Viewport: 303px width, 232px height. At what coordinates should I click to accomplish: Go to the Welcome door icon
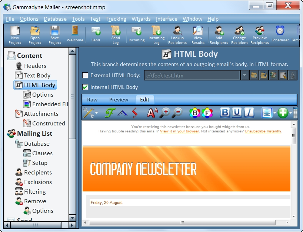click(x=75, y=34)
